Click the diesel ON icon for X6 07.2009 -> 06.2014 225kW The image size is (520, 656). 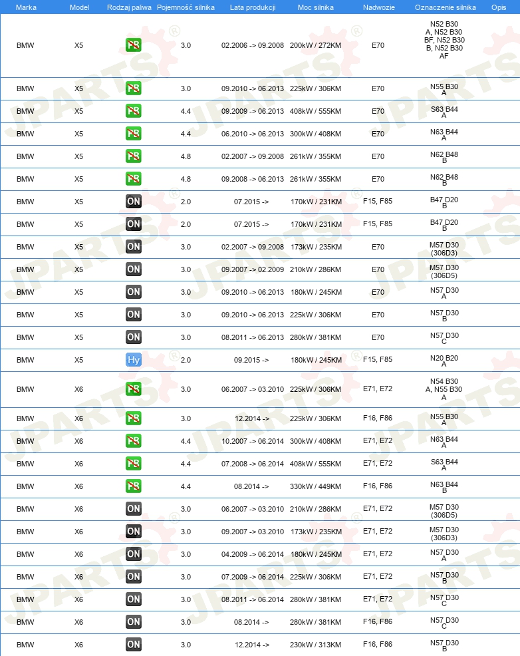[134, 576]
